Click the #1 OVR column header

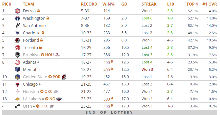click(209, 4)
